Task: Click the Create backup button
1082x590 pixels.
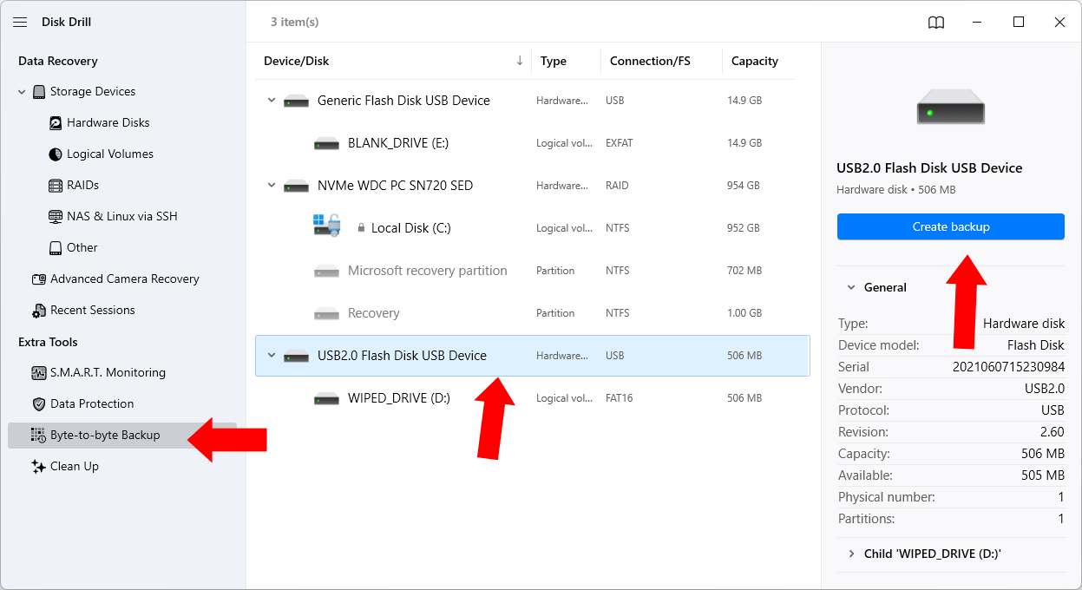Action: [x=950, y=226]
